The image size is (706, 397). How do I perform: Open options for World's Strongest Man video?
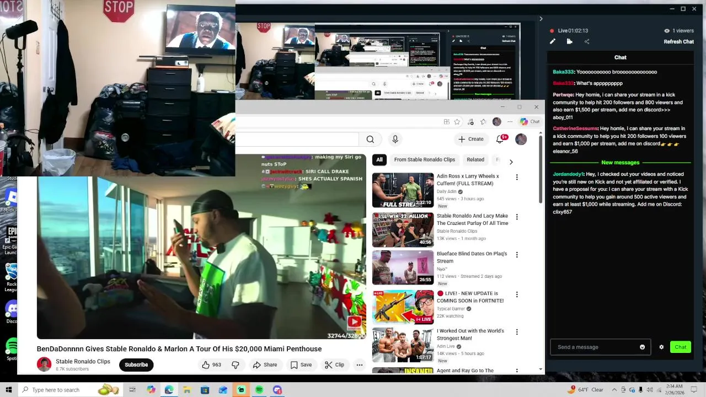(x=517, y=332)
